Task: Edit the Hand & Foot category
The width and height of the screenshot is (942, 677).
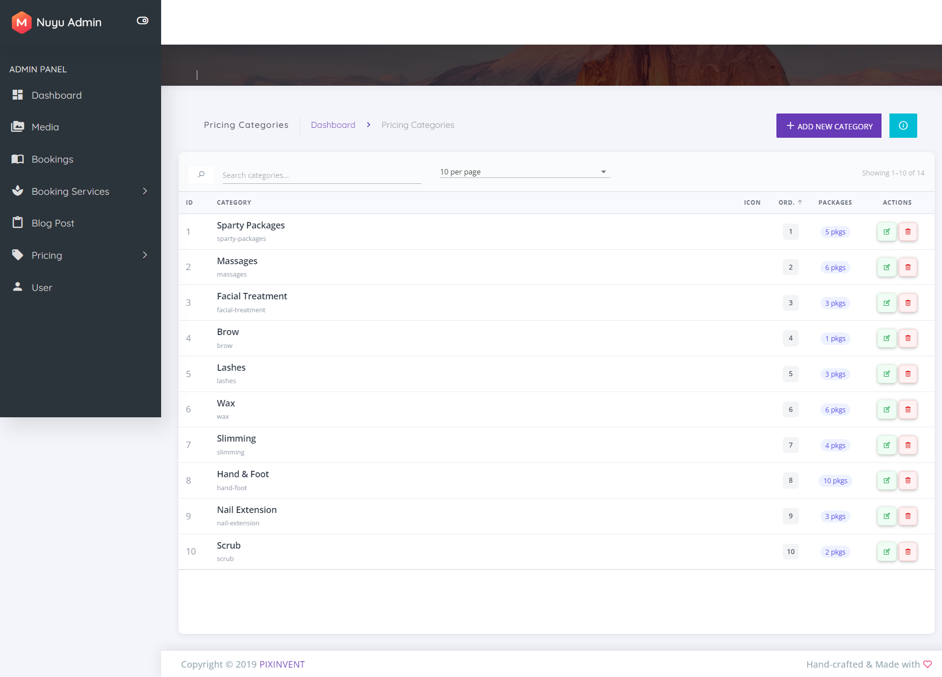Action: 886,481
